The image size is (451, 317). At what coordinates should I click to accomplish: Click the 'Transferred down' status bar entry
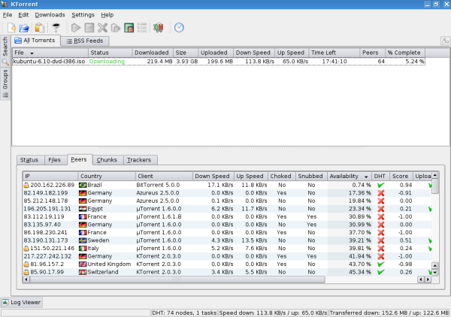(389, 313)
